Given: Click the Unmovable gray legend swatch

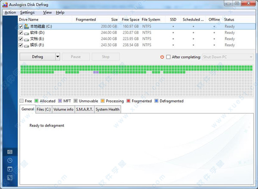Looking at the screenshot, I should tap(76, 101).
